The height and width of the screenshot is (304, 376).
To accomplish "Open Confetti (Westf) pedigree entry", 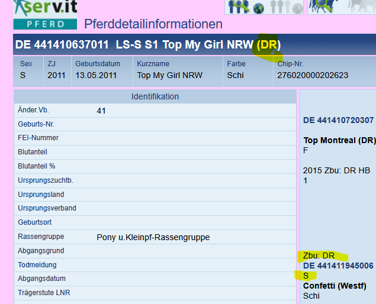I will coord(335,286).
